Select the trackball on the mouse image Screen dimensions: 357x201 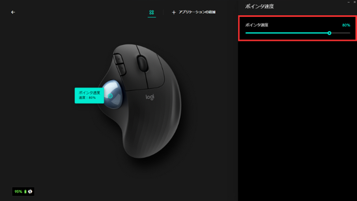click(113, 94)
